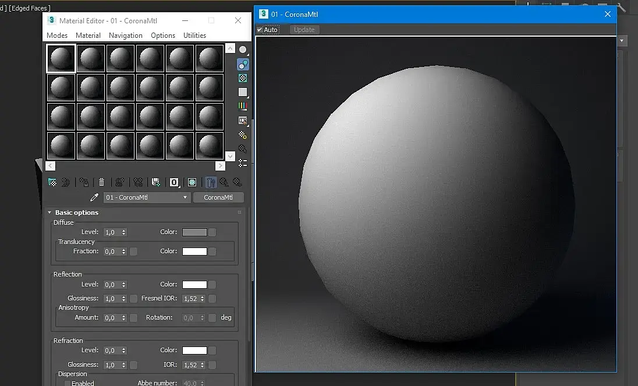Select the second sample slot sphere
Screen dimensions: 638x386
tap(91, 58)
